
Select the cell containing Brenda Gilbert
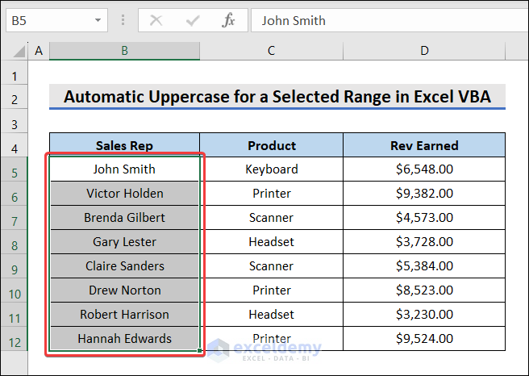[124, 218]
